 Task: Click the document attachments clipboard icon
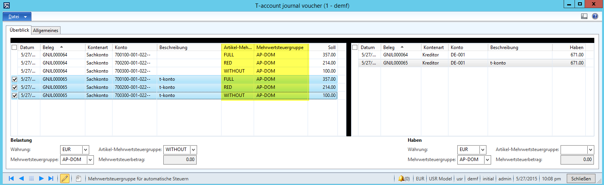pos(78,178)
